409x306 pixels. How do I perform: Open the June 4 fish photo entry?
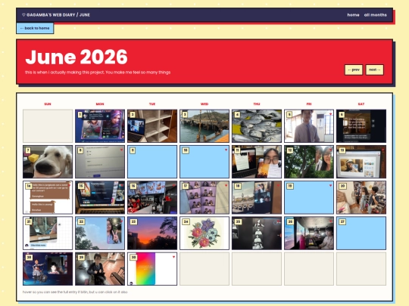pyautogui.click(x=257, y=126)
